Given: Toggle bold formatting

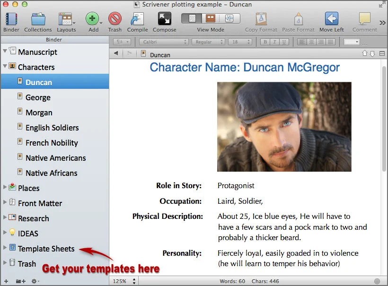Looking at the screenshot, I should pos(265,42).
